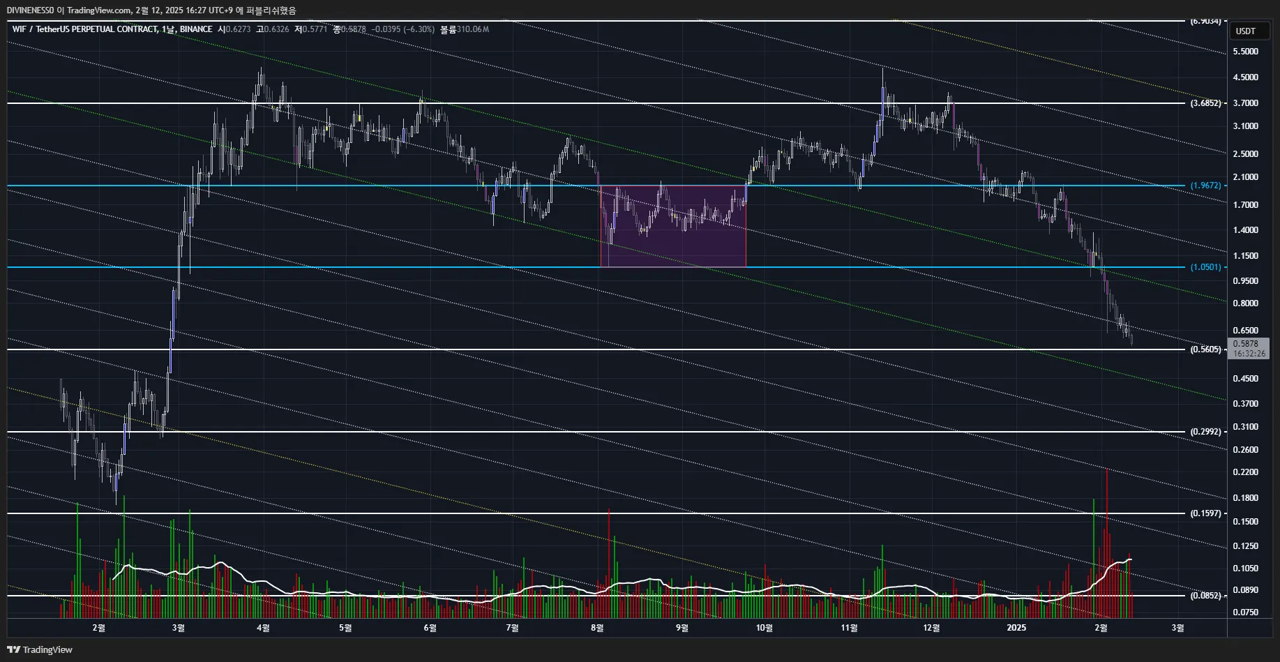Click the (0.2992) horizontal line label

pyautogui.click(x=1205, y=432)
